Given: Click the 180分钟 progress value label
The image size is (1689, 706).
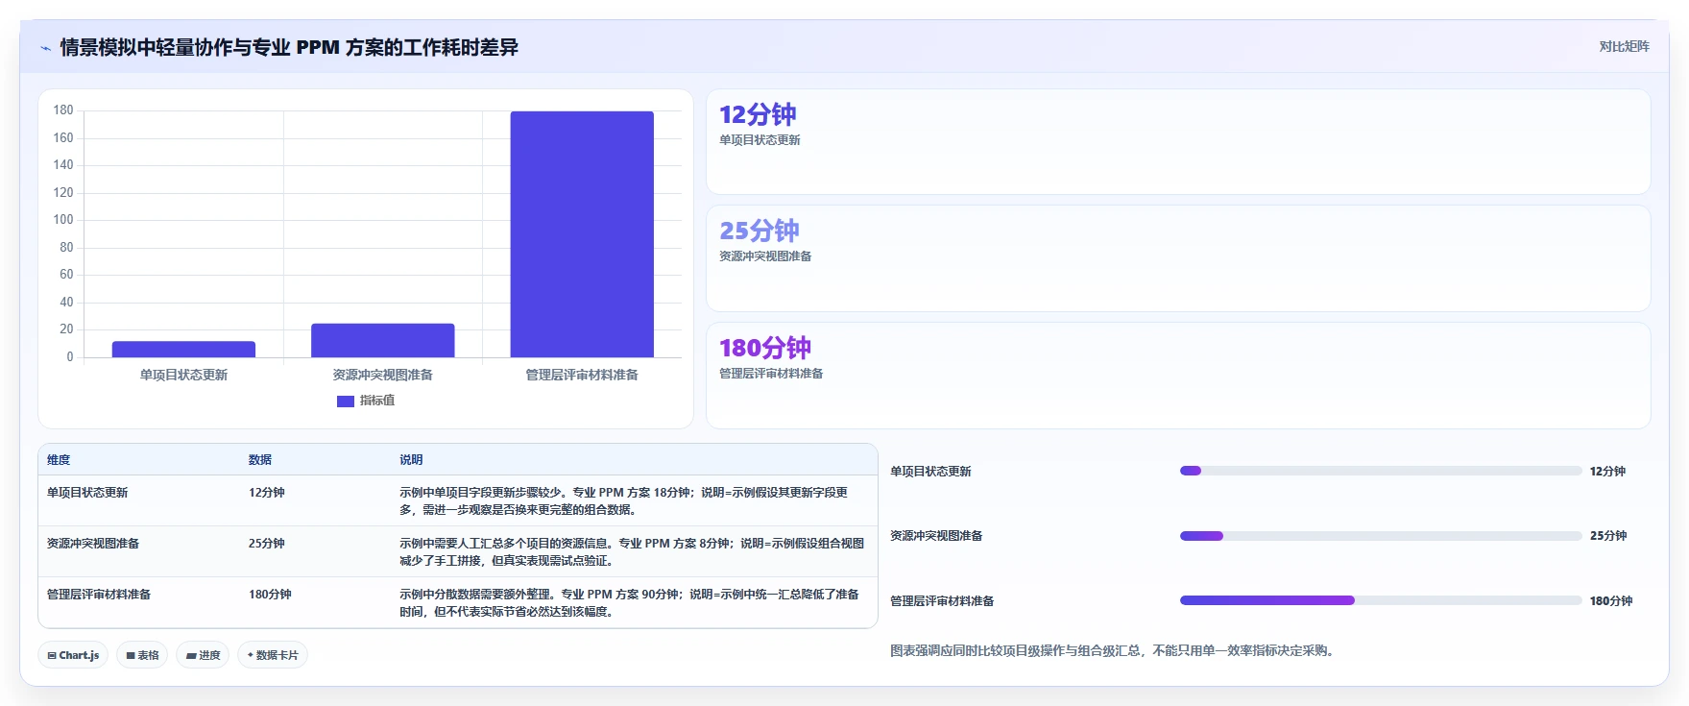Looking at the screenshot, I should click(x=1611, y=601).
